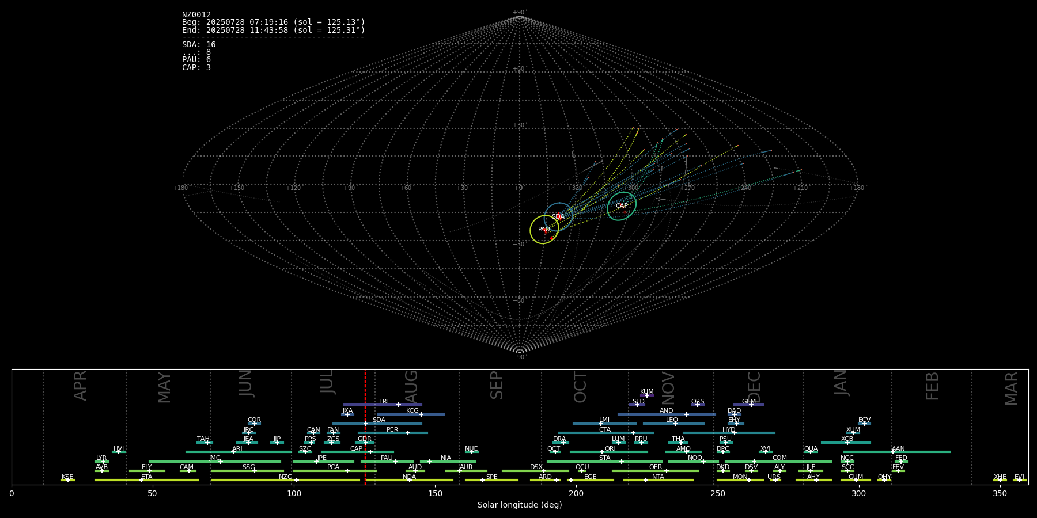Image resolution: width=1037 pixels, height=518 pixels.
Task: Click the AAN shower label in the timeline
Action: click(898, 449)
